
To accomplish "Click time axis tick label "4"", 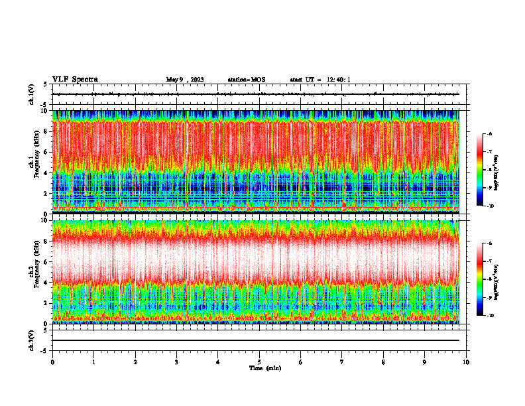I will coord(218,362).
